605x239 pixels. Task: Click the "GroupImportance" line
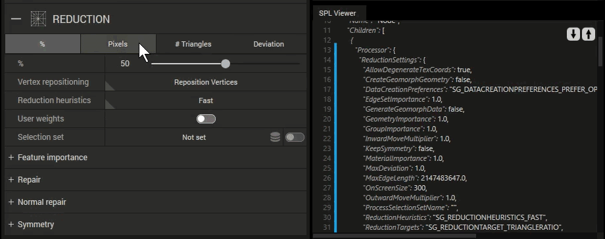click(x=400, y=129)
